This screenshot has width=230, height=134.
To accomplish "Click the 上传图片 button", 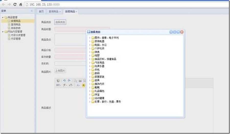I will 60,71.
